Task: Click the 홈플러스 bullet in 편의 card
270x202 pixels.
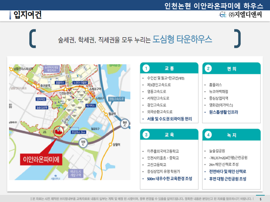Action: [215, 85]
